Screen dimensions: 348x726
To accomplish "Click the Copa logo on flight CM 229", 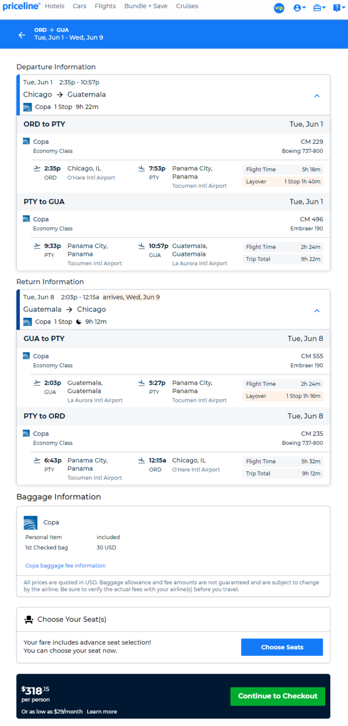I will (x=26, y=141).
